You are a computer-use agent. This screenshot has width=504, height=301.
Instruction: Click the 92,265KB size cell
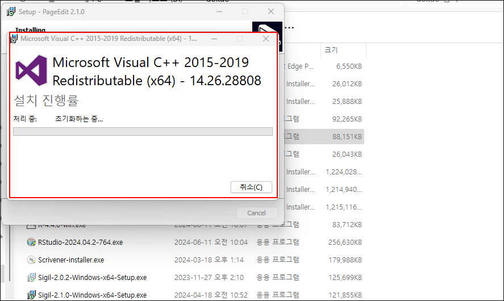(x=347, y=119)
